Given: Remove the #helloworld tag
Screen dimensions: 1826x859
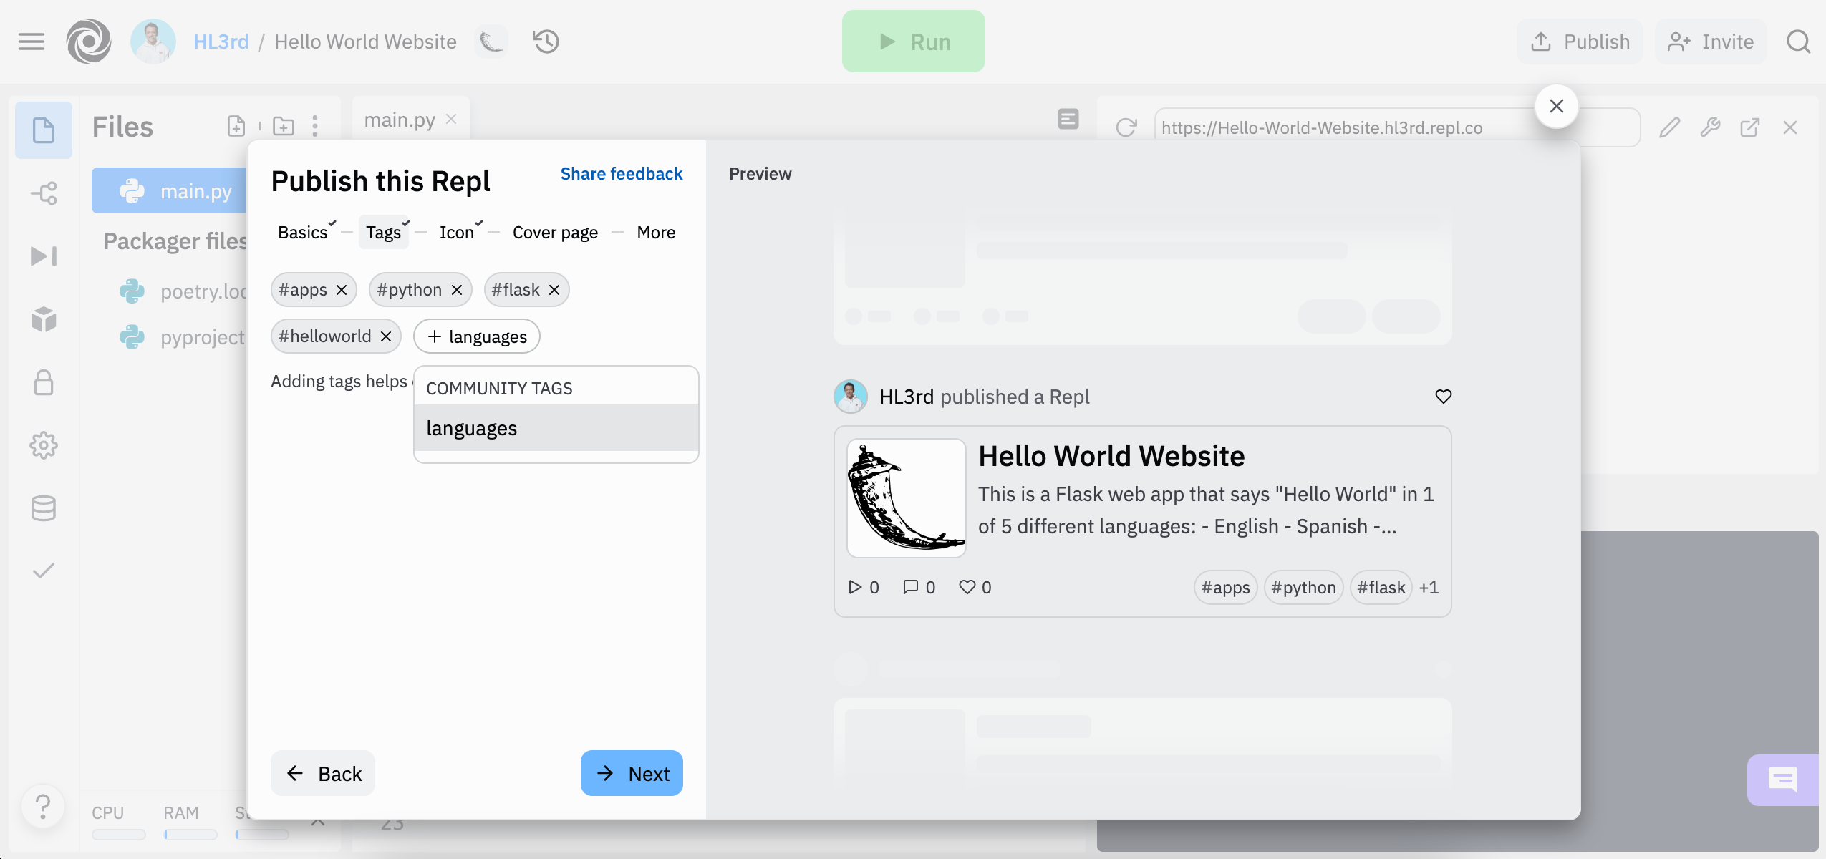Looking at the screenshot, I should tap(386, 336).
